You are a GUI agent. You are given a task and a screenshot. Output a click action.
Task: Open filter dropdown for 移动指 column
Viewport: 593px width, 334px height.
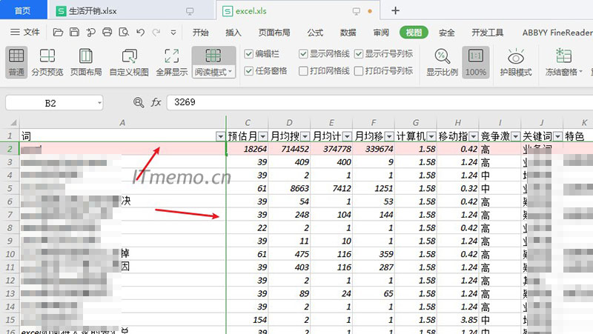click(x=474, y=136)
